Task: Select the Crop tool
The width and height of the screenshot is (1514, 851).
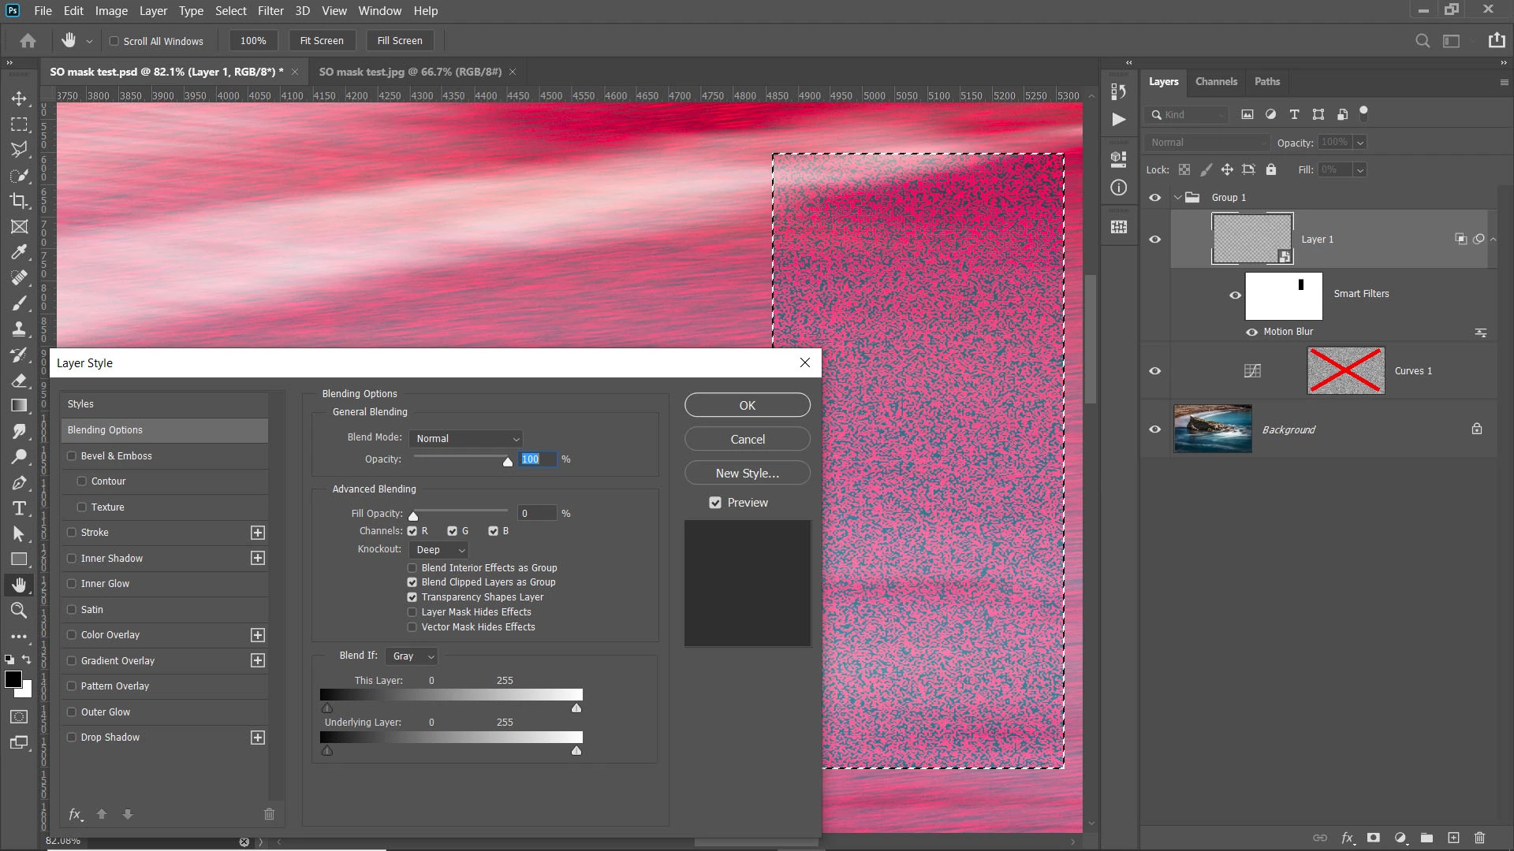Action: tap(19, 201)
